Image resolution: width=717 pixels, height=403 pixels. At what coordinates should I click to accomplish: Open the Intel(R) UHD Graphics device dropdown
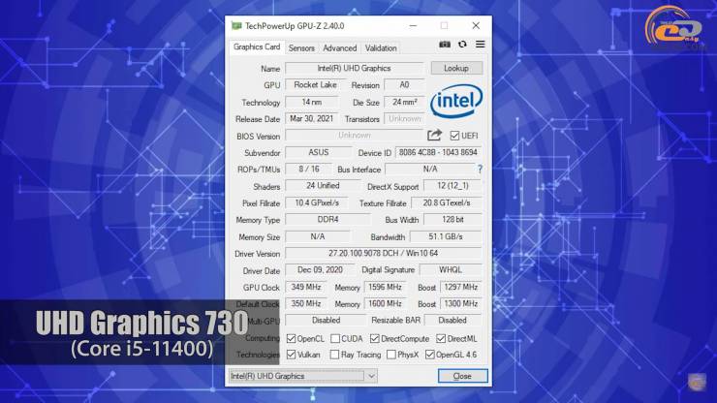[x=302, y=376]
